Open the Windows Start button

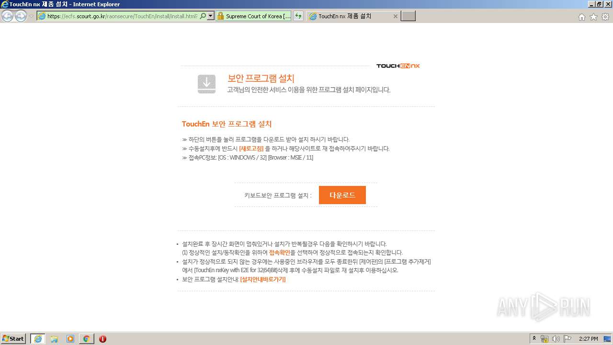[13, 339]
